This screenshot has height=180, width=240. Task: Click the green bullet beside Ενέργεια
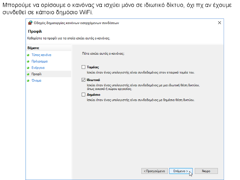(28, 68)
